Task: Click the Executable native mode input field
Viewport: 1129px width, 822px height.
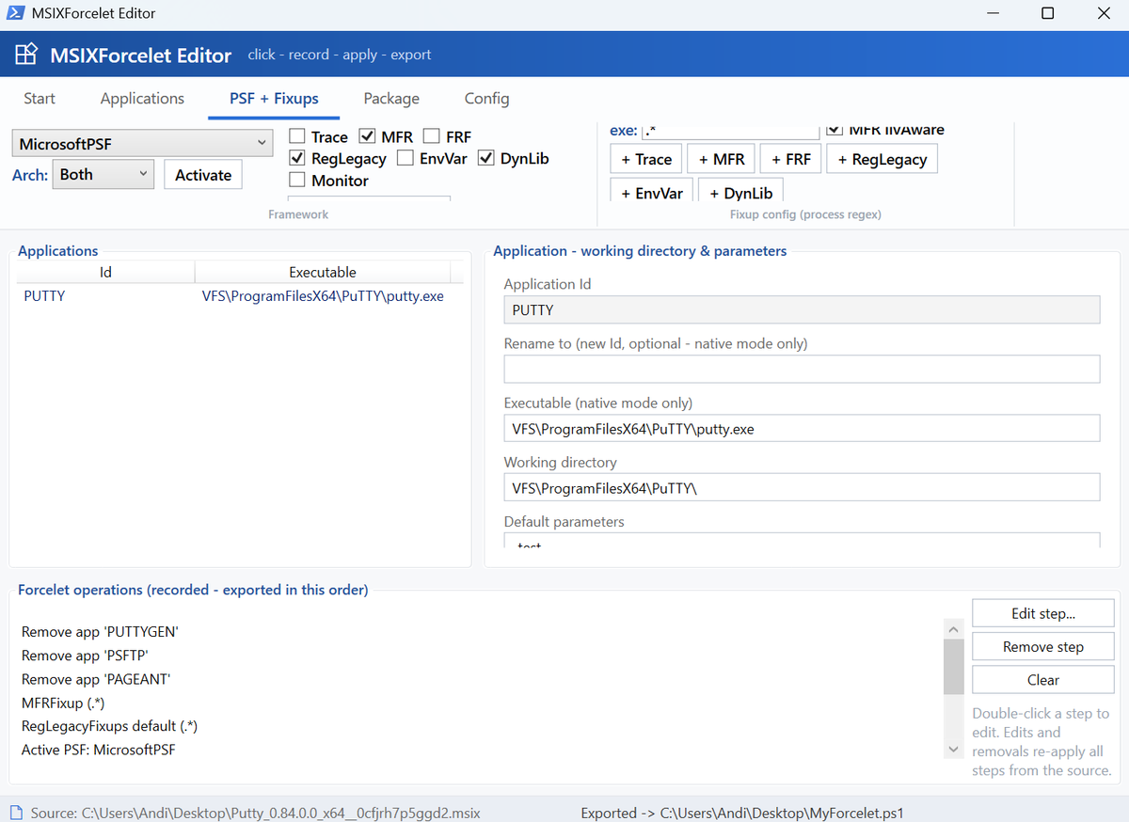Action: 802,428
